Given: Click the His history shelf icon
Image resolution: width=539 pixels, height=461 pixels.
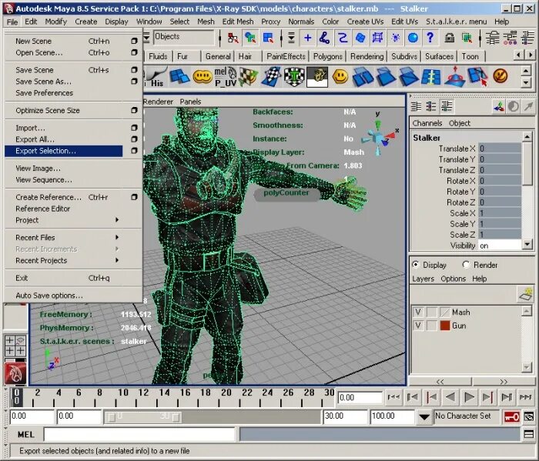Looking at the screenshot, I should (156, 77).
